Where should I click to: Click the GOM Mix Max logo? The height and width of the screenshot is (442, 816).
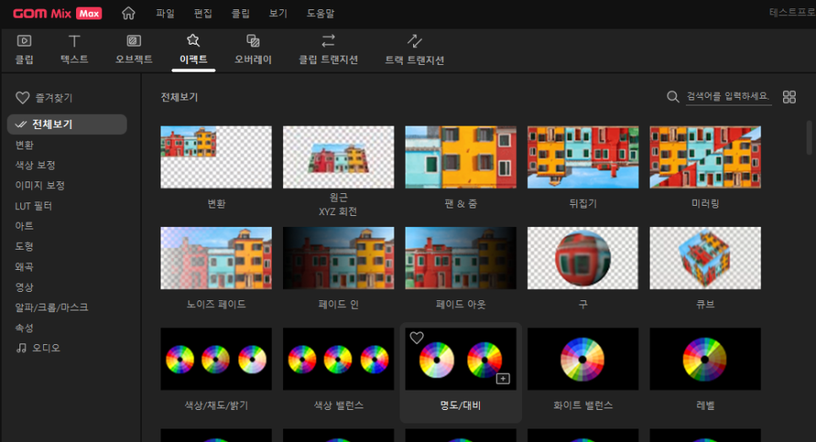57,13
